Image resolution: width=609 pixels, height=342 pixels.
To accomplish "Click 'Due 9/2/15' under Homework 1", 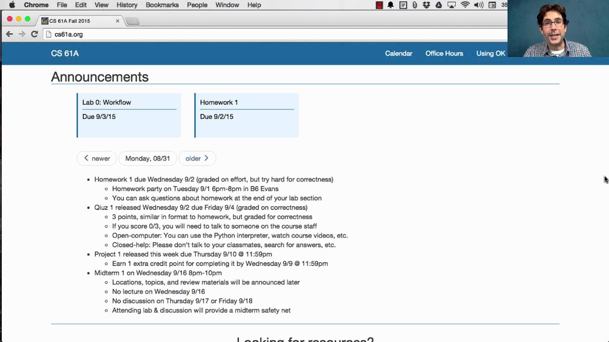I will coord(216,116).
